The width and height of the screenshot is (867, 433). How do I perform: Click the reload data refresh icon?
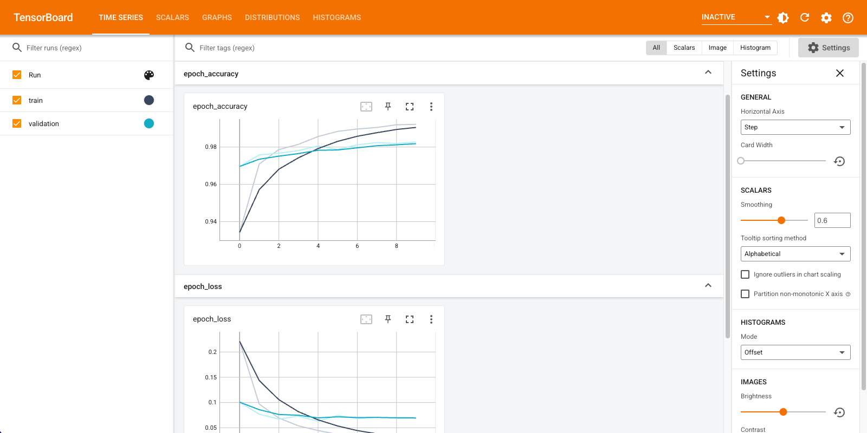coord(805,18)
